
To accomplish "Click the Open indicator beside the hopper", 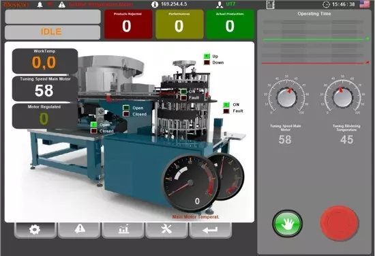I will (x=126, y=108).
